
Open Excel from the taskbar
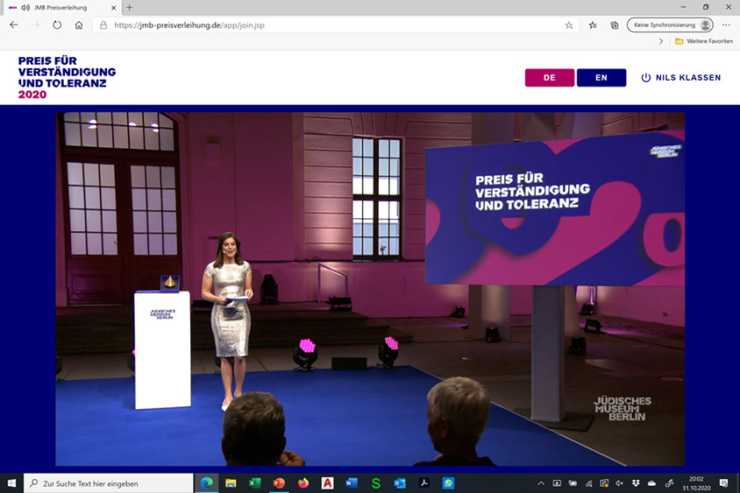point(255,483)
